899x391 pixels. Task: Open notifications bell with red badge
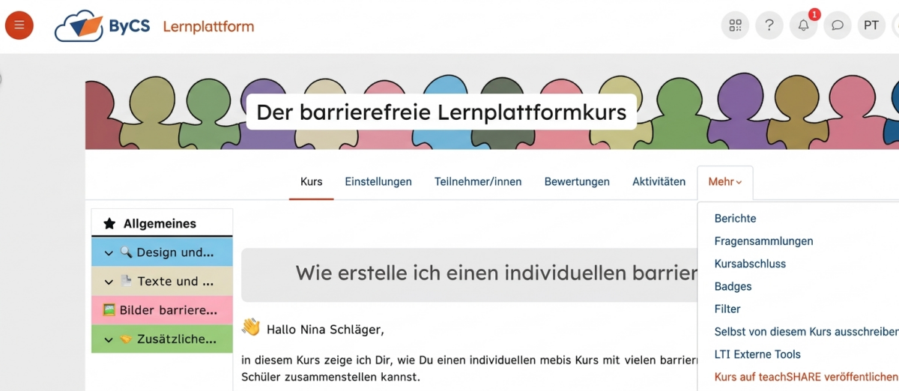point(803,25)
